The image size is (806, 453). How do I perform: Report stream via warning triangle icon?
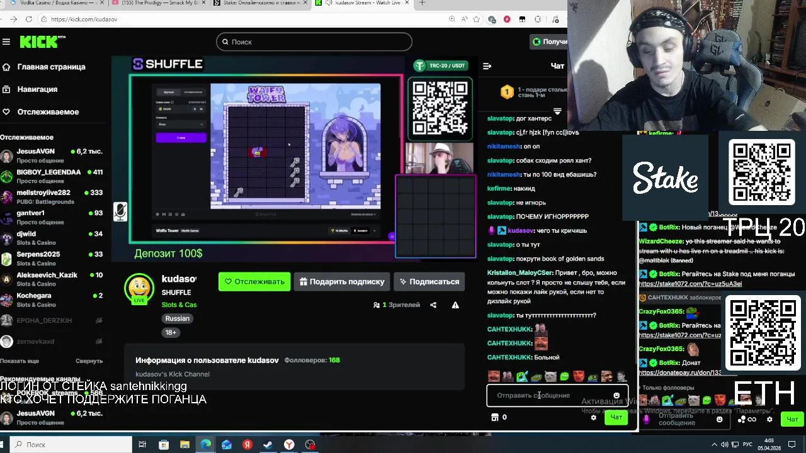455,305
